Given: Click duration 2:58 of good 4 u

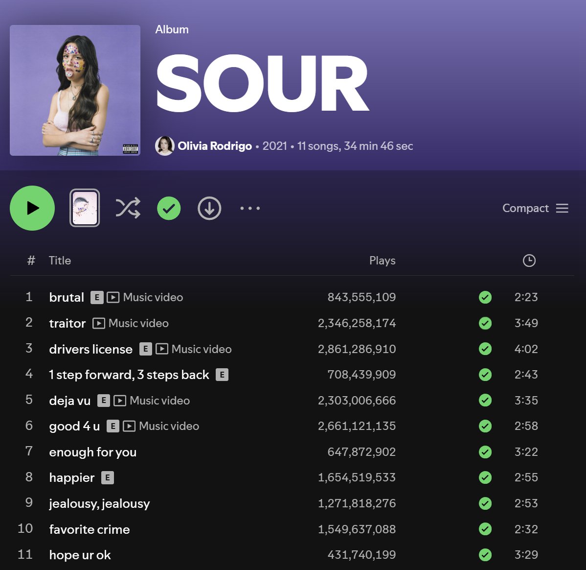Looking at the screenshot, I should pos(526,426).
